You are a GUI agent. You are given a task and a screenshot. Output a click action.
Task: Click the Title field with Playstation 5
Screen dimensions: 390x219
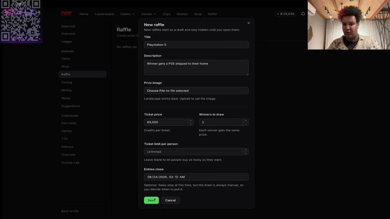196,45
